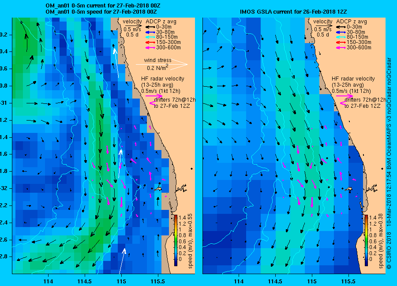Click the magenta HF radar arrow in right panel
The width and height of the screenshot is (397, 286).
[345, 96]
